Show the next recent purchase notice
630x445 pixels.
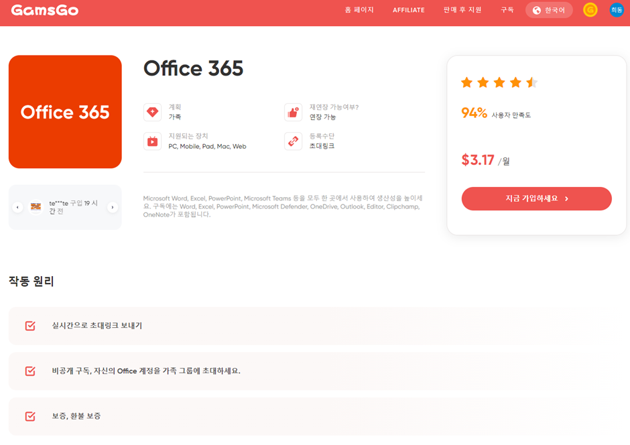(113, 207)
